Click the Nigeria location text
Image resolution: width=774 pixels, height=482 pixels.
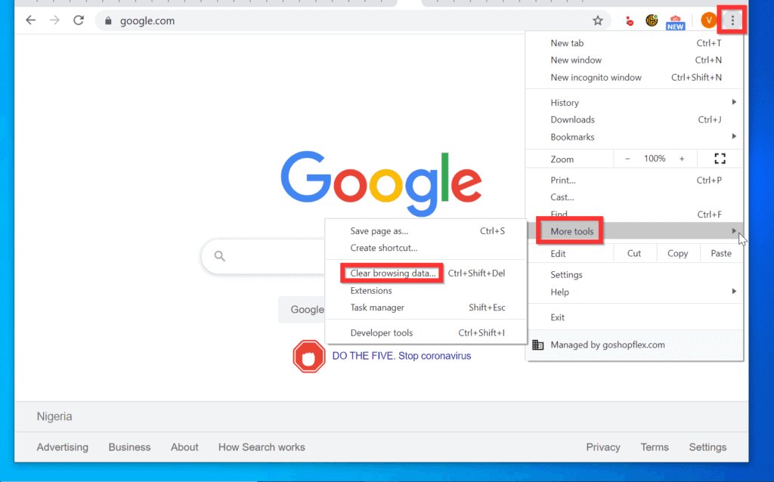[x=54, y=416]
